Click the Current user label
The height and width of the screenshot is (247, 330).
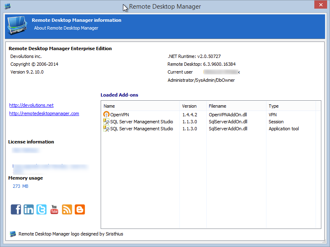pos(180,72)
